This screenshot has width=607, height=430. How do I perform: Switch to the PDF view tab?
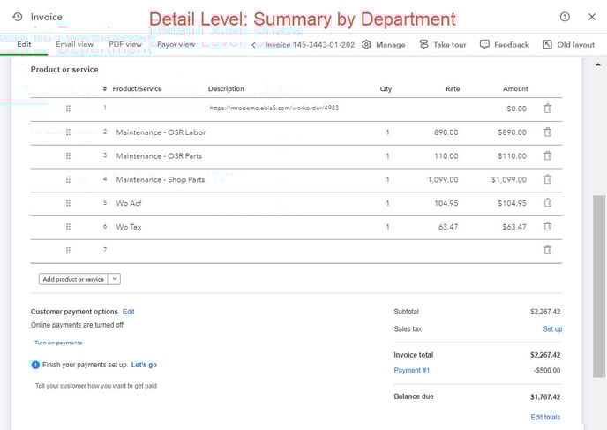[125, 44]
